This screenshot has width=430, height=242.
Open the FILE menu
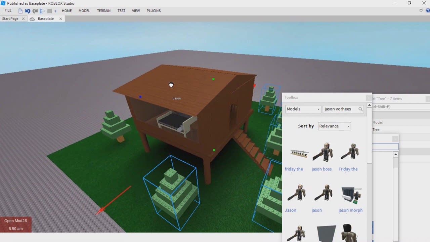tap(8, 11)
